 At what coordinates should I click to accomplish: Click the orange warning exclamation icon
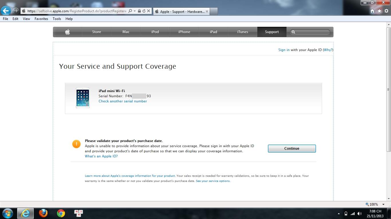pyautogui.click(x=76, y=144)
